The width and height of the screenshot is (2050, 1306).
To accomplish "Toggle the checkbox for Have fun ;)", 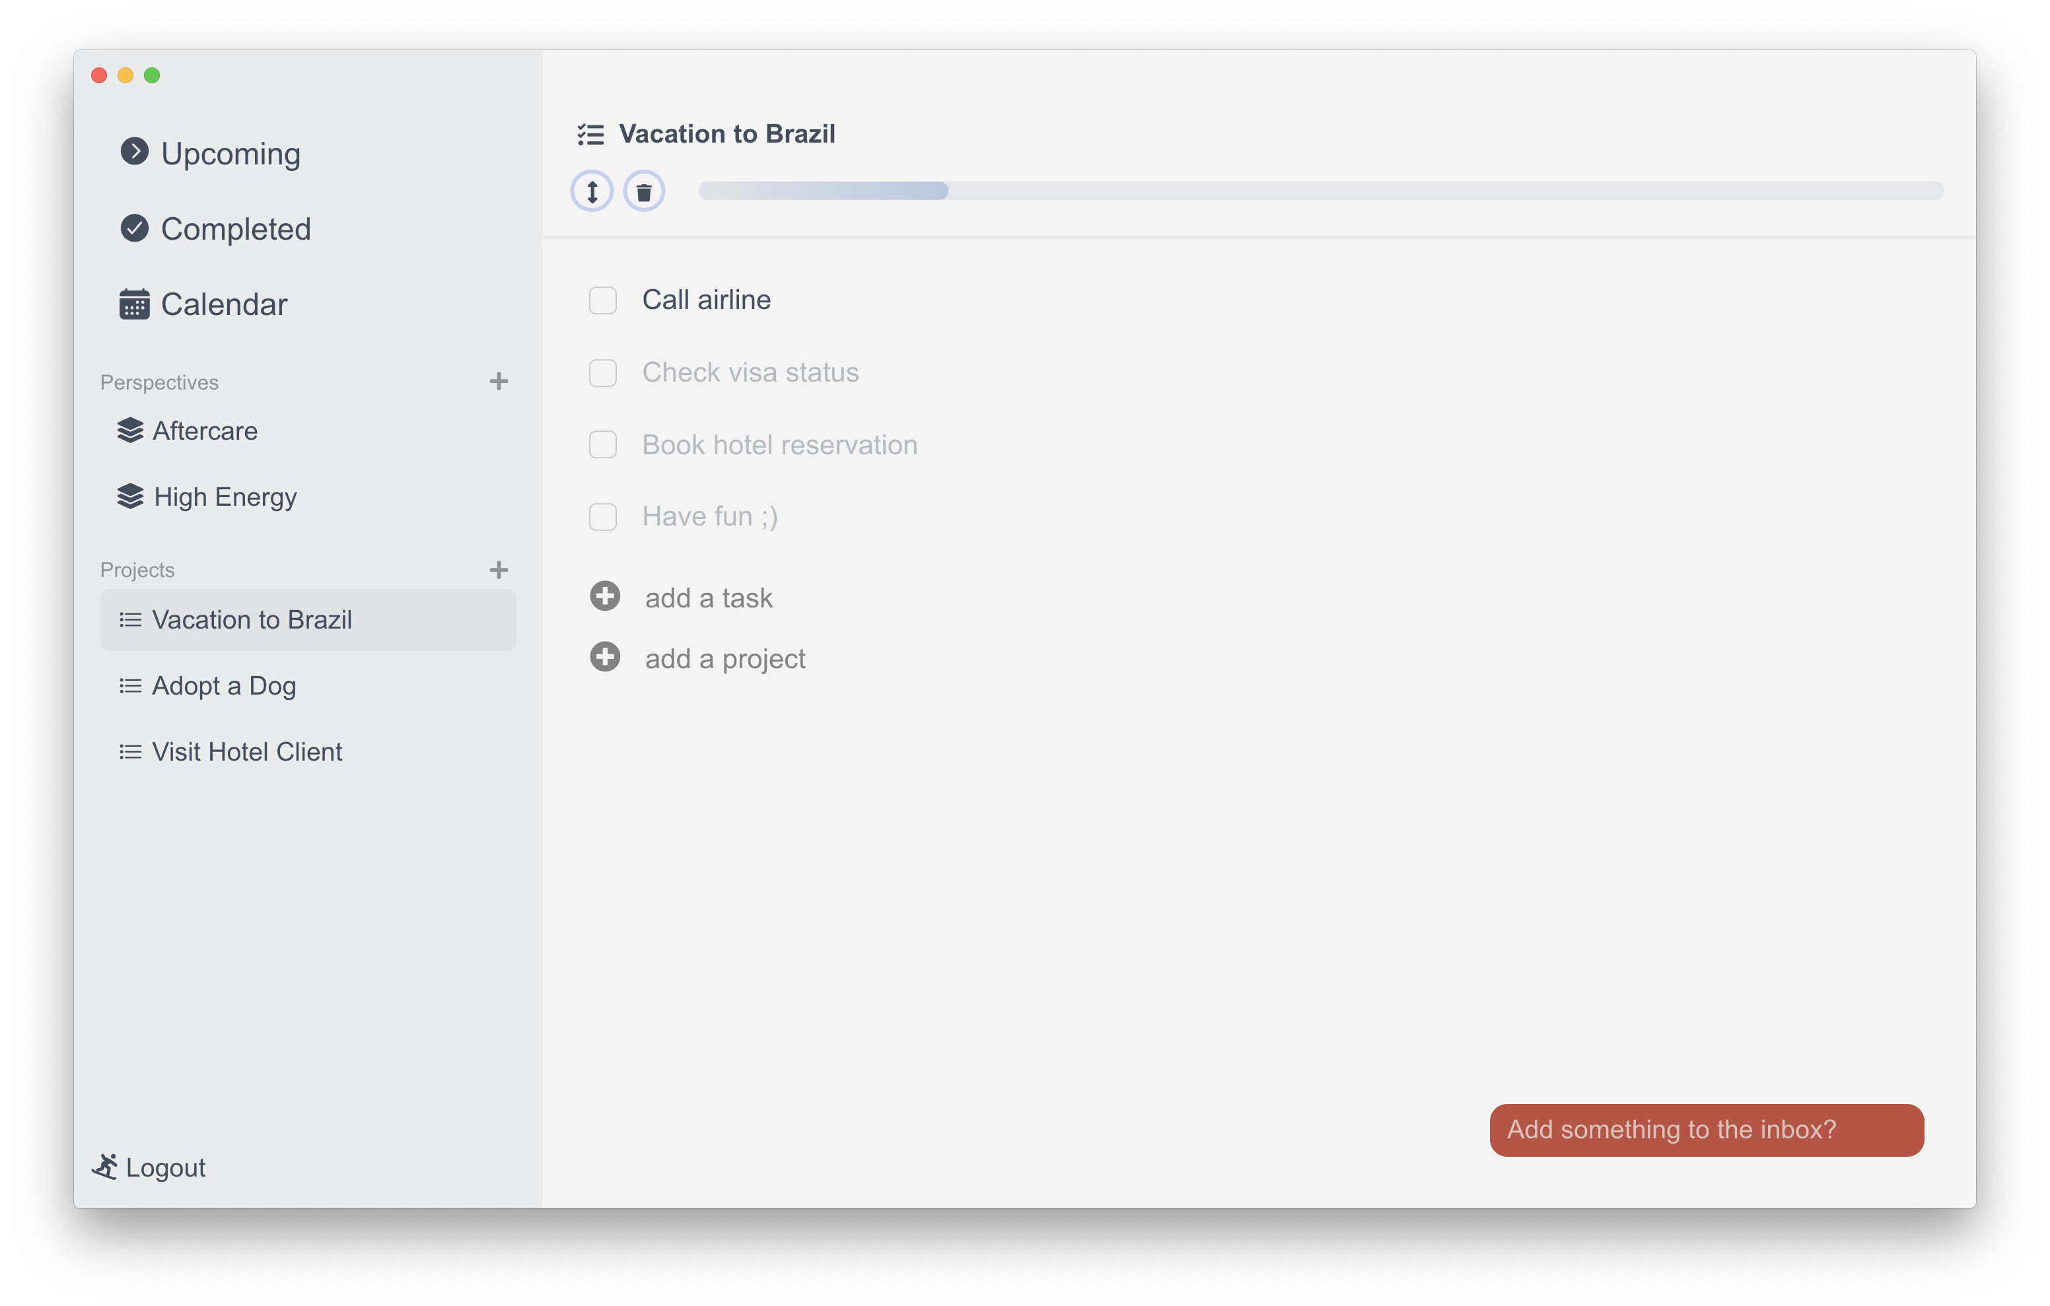I will 602,517.
